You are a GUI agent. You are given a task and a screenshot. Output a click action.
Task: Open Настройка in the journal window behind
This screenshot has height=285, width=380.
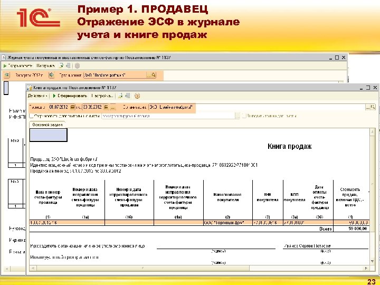tap(45, 65)
